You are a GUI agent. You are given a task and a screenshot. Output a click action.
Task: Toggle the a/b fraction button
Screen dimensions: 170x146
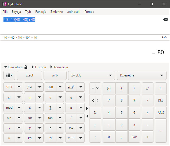tap(55, 75)
